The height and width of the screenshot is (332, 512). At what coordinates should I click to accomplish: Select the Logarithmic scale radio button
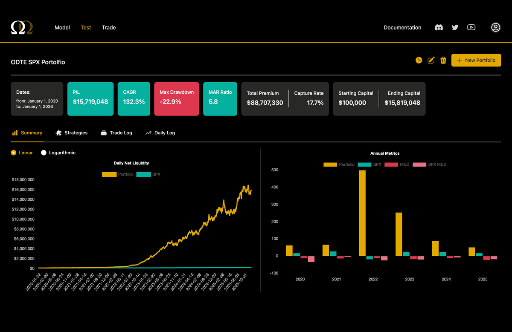pyautogui.click(x=44, y=153)
